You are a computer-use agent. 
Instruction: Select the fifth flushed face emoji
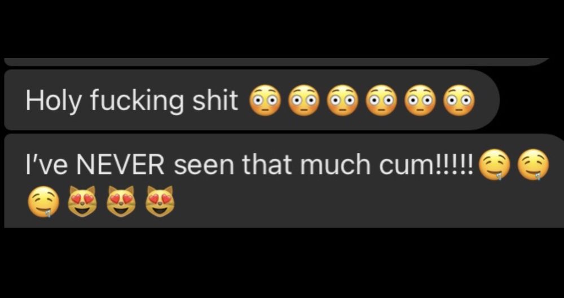click(x=420, y=100)
